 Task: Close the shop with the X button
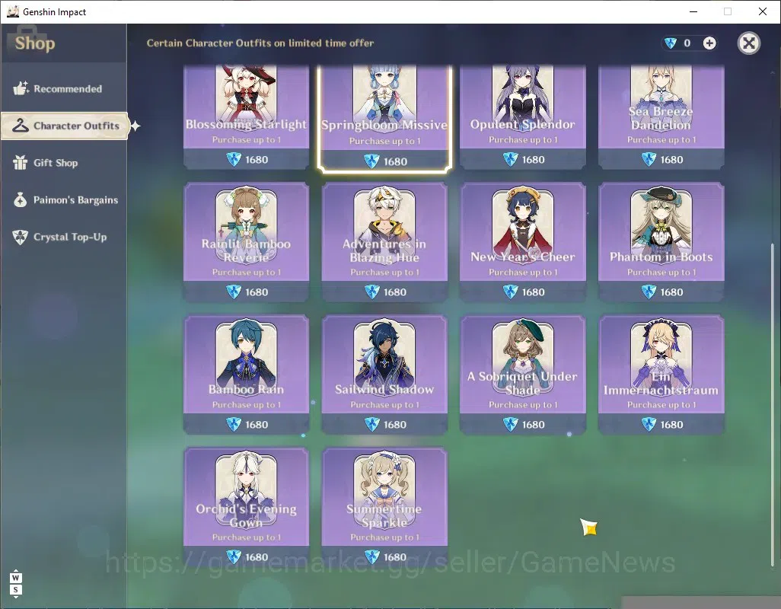748,43
